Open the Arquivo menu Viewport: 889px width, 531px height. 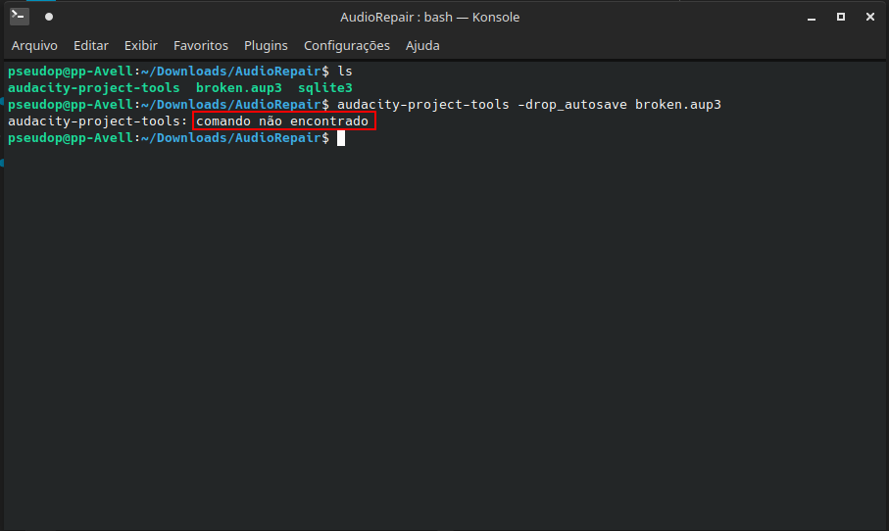pyautogui.click(x=34, y=46)
